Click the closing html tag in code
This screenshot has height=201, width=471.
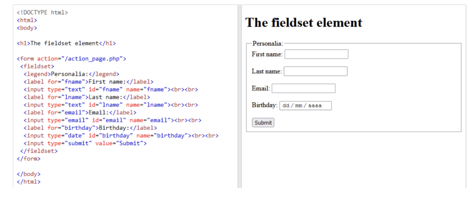[x=29, y=182]
